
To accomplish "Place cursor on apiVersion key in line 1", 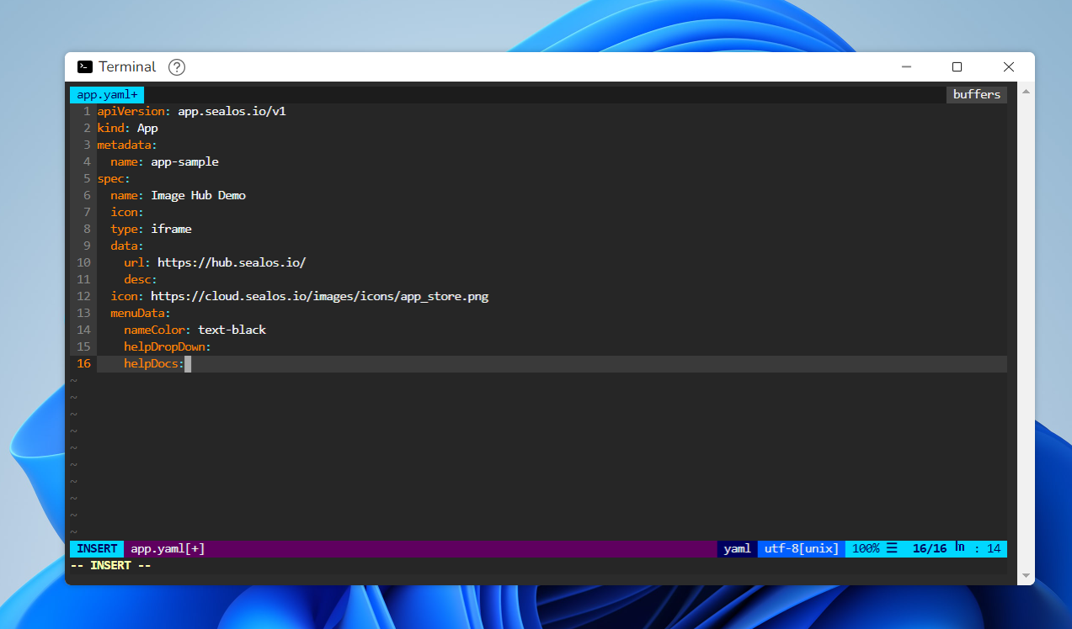I will point(131,111).
